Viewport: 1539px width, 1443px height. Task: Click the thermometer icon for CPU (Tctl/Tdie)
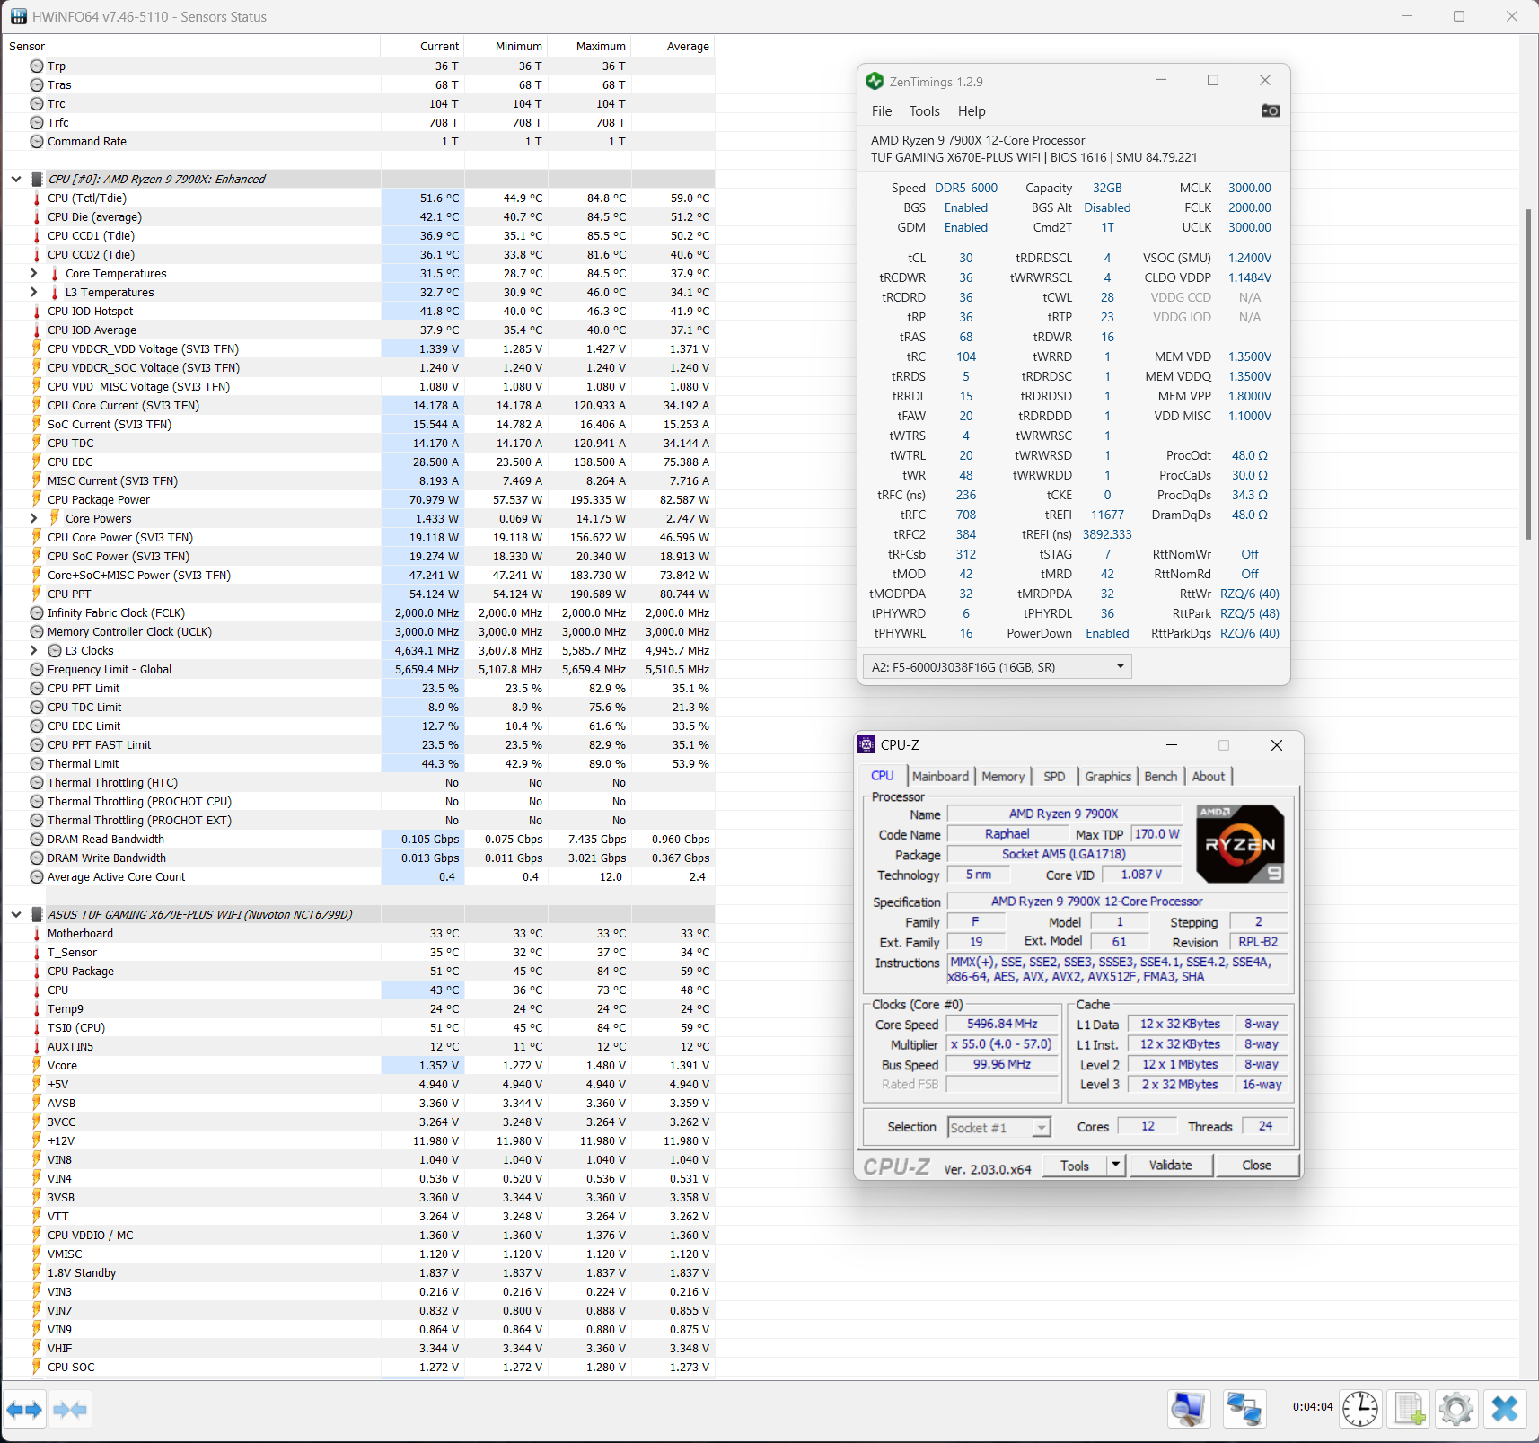coord(37,198)
